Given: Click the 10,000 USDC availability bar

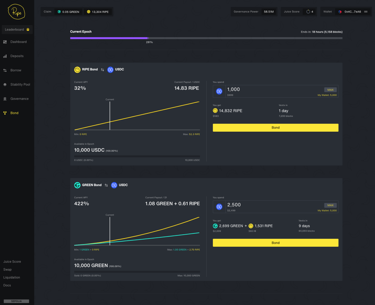Looking at the screenshot, I should pyautogui.click(x=137, y=156).
